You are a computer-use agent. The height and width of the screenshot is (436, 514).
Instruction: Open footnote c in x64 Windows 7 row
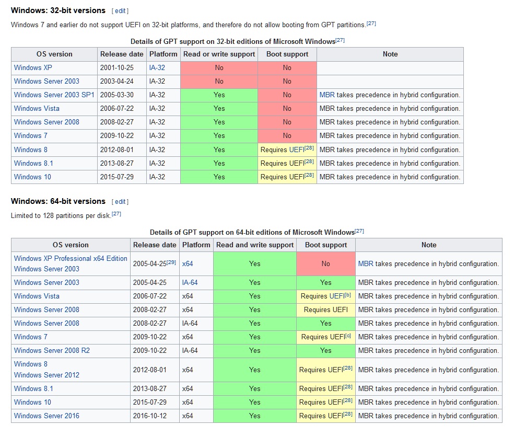click(348, 335)
